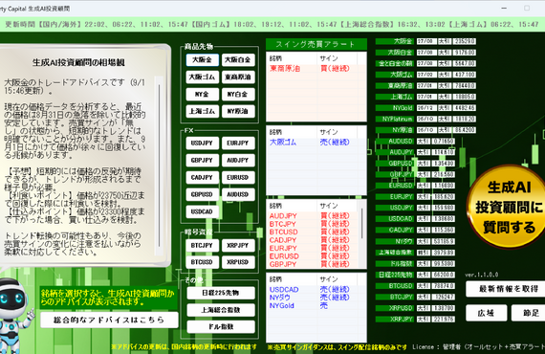The width and height of the screenshot is (545, 354).
Task: Select GBPJPY row in buy list
Action: point(313,264)
